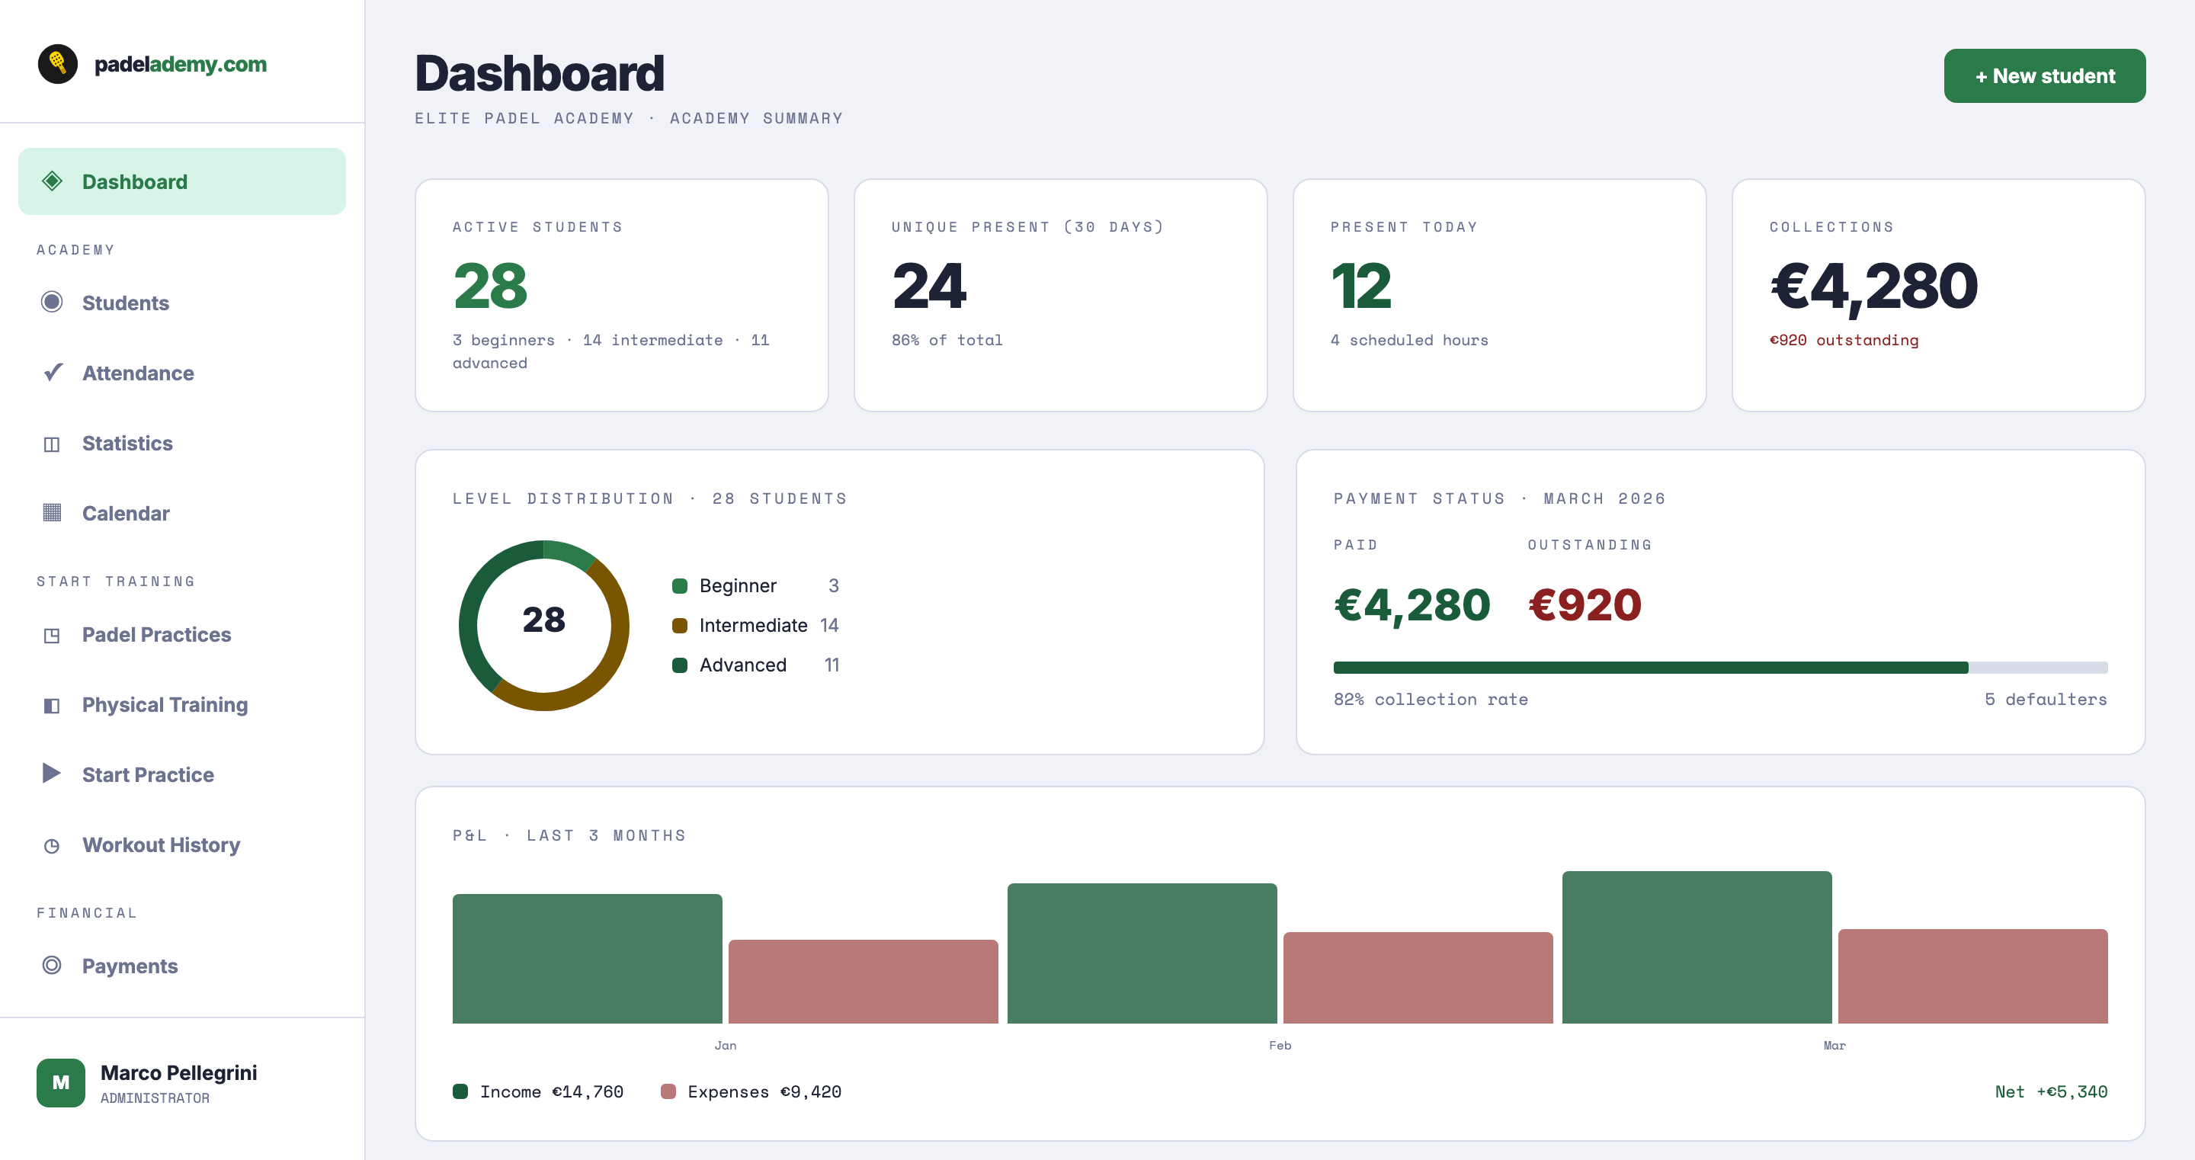Collapse the ACADEMY sidebar section
Image resolution: width=2195 pixels, height=1160 pixels.
(75, 249)
